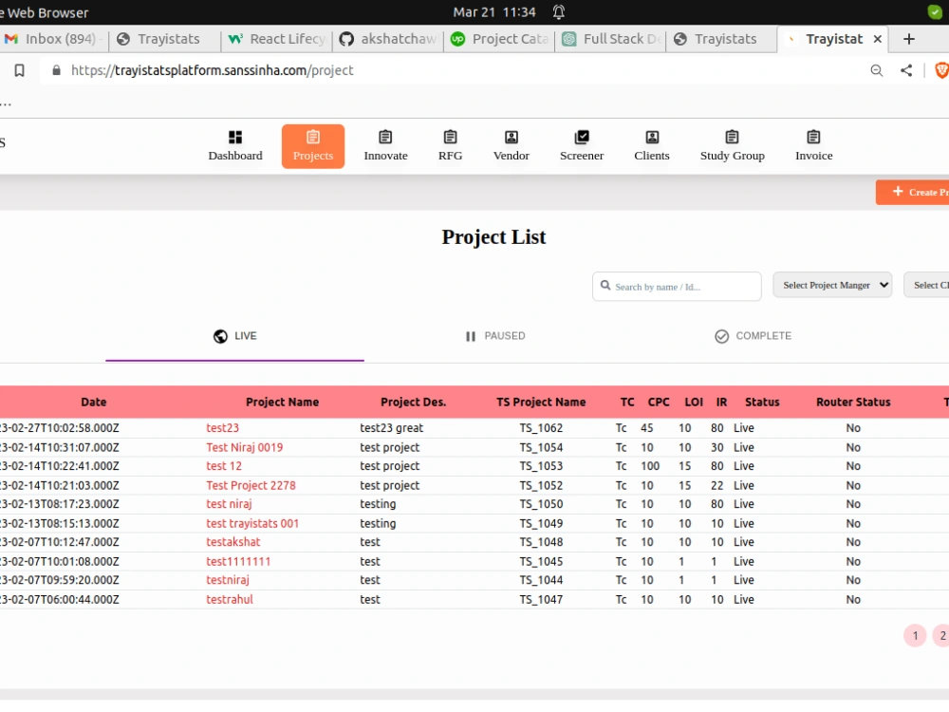Click the Create Project button
The height and width of the screenshot is (712, 949).
coord(913,193)
